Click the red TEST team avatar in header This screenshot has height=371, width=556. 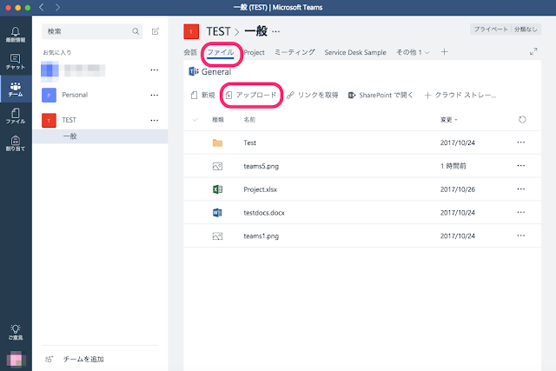pyautogui.click(x=191, y=31)
